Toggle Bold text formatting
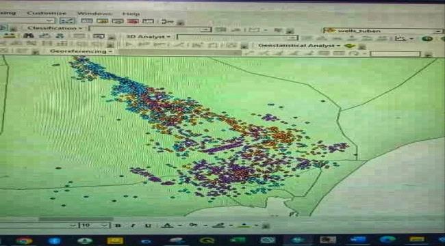Screen dimensions: 445x246 click(x=118, y=225)
